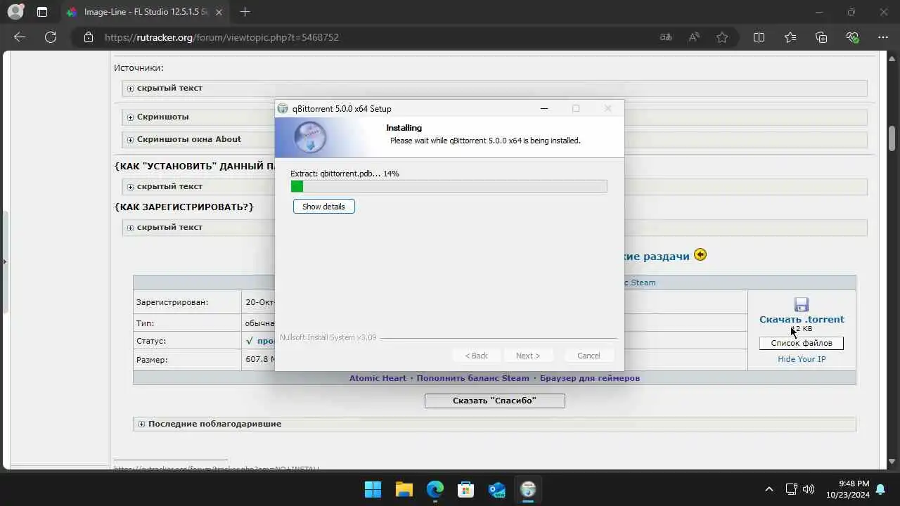
Task: Click the yellow arrow icon beside раздачи
Action: click(x=700, y=254)
